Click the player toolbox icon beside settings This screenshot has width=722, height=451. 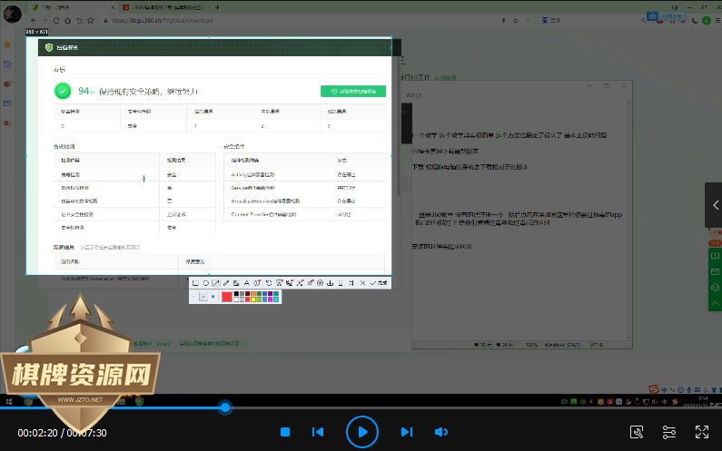pos(637,432)
